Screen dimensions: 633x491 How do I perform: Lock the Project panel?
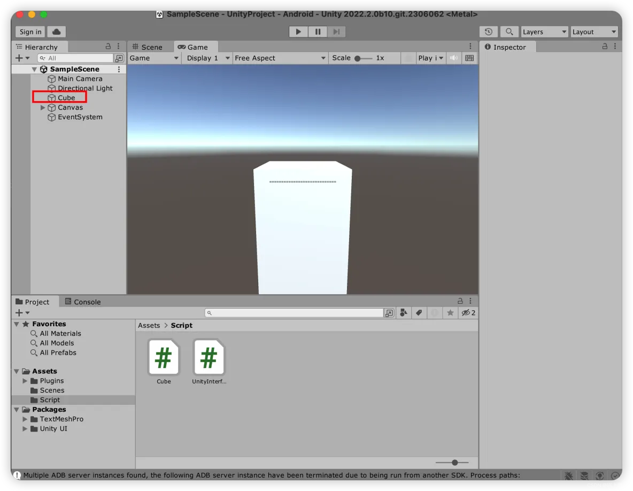pos(460,301)
